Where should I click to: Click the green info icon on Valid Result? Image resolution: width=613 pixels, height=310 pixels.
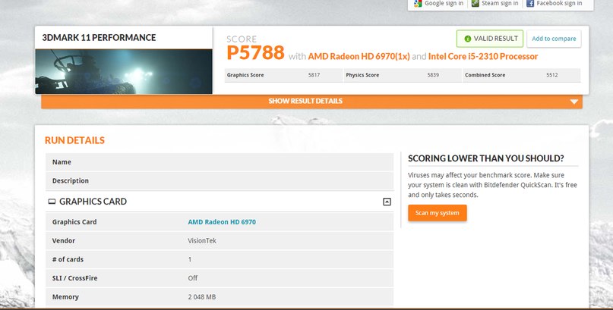[468, 39]
